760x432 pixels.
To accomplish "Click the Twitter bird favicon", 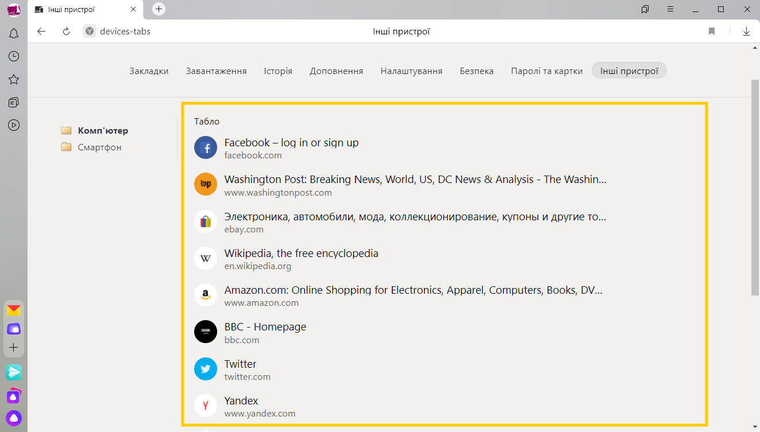I will pyautogui.click(x=206, y=369).
